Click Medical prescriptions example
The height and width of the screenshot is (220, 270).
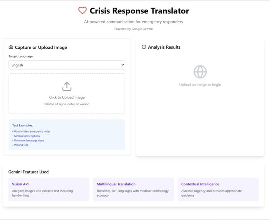click(27, 136)
